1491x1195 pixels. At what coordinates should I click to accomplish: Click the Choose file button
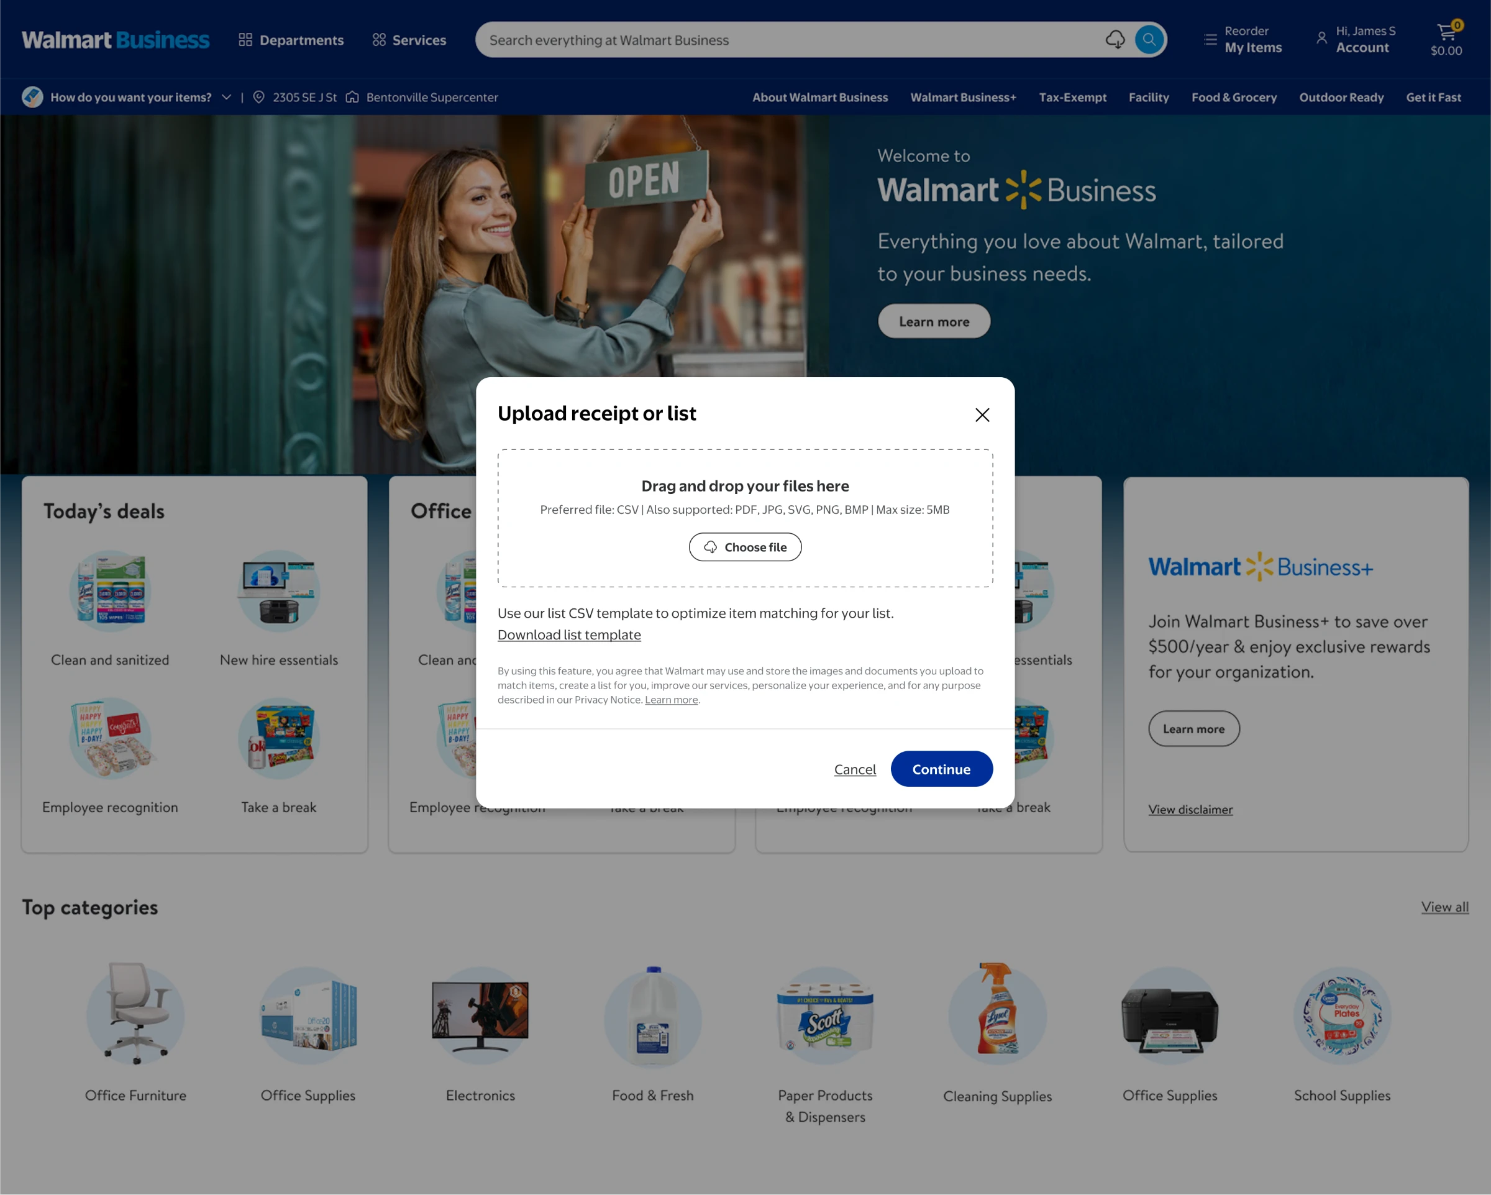click(x=745, y=547)
